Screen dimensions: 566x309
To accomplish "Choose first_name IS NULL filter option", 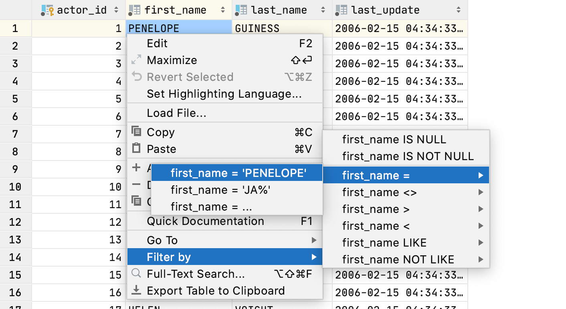I will coord(394,139).
